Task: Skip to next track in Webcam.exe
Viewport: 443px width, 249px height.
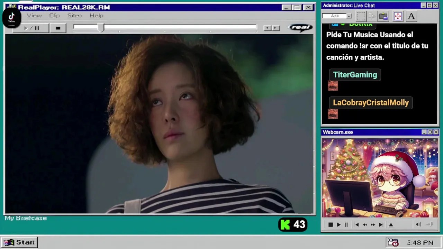Action: point(381,225)
